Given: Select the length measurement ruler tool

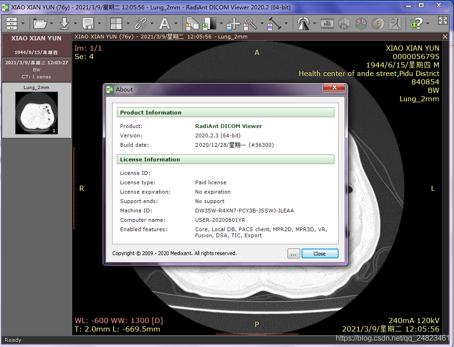Looking at the screenshot, I should pyautogui.click(x=274, y=23).
